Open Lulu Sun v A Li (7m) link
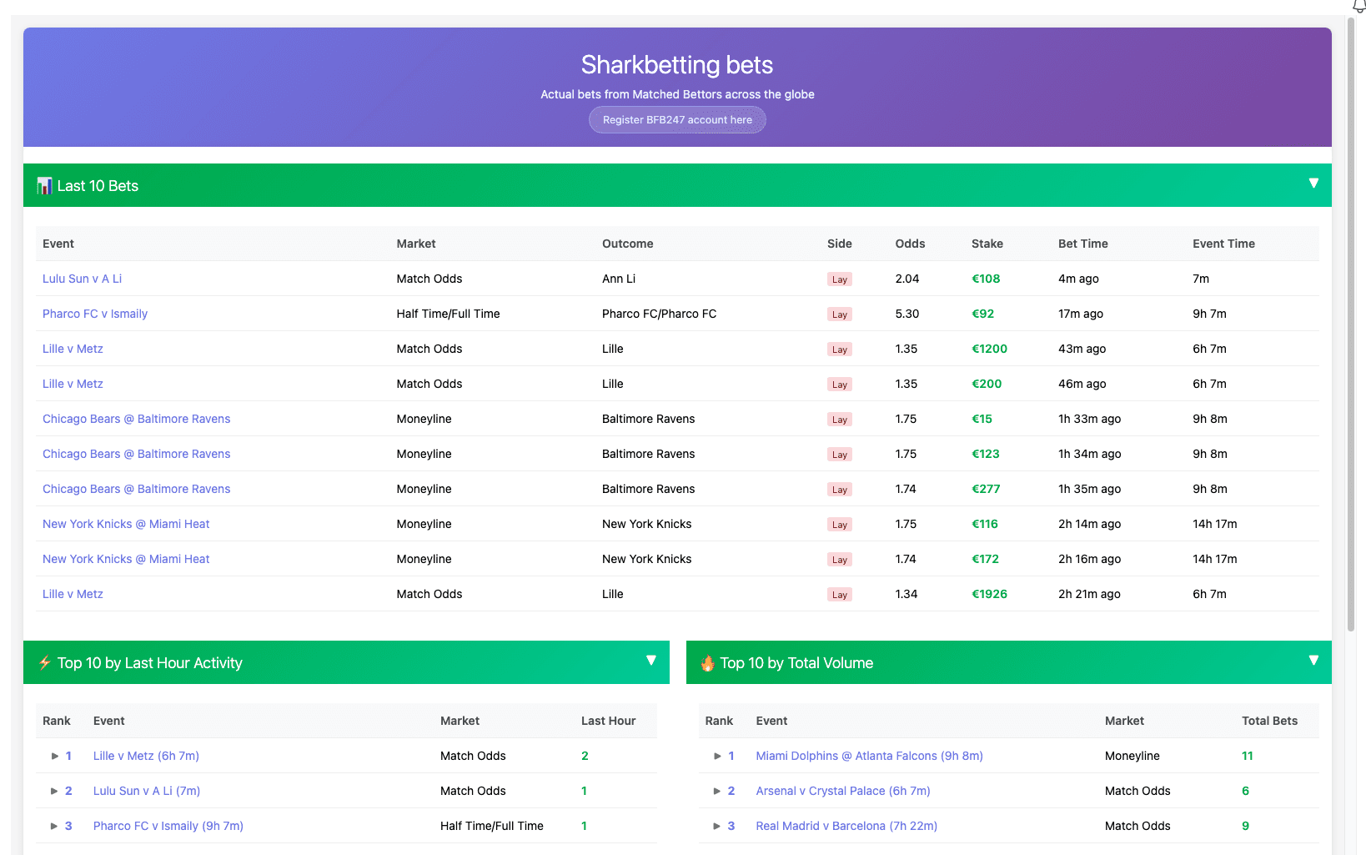1366x855 pixels. click(147, 791)
